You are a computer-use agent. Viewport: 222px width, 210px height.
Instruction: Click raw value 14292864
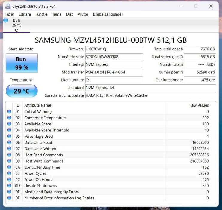(x=200, y=149)
